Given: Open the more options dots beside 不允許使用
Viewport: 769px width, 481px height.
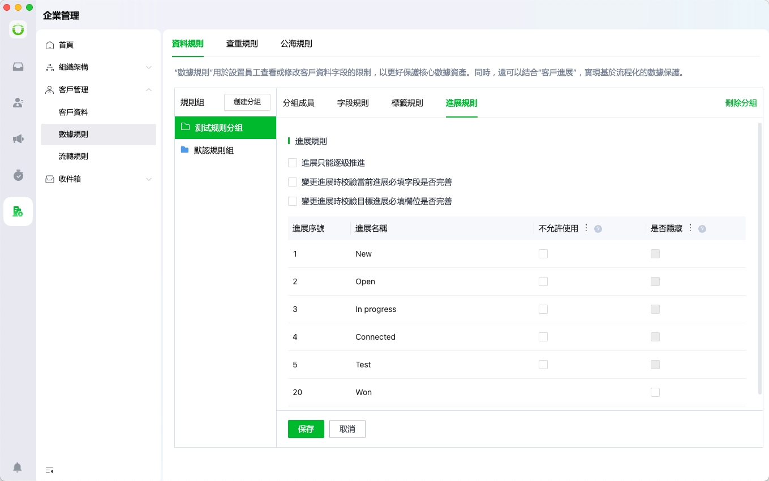Looking at the screenshot, I should [586, 228].
